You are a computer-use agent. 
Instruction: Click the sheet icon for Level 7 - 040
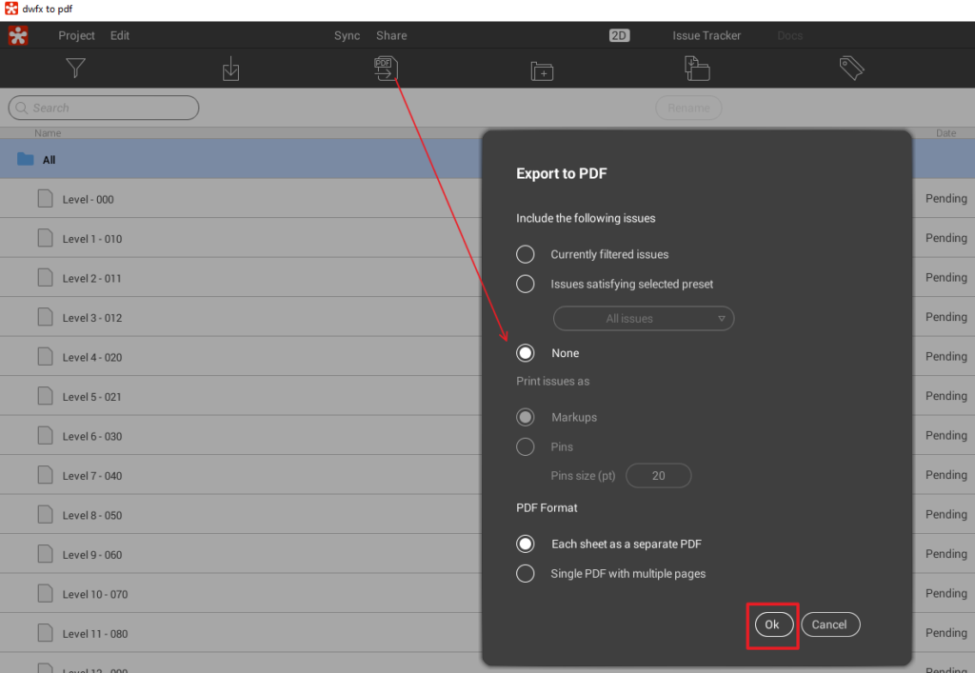pyautogui.click(x=45, y=475)
